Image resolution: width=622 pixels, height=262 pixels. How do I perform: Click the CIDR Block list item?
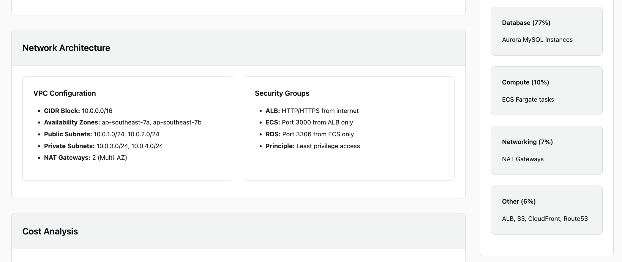pos(78,111)
